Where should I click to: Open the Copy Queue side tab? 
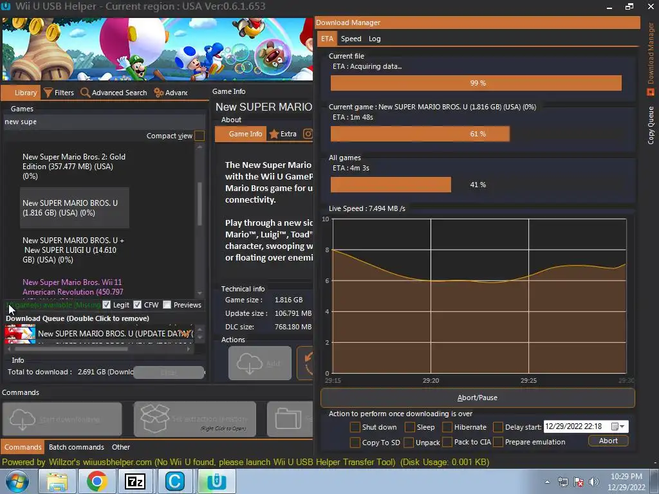click(651, 125)
